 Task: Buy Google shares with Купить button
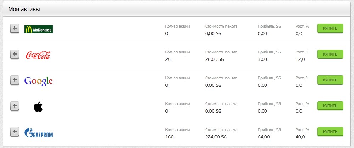(x=330, y=80)
